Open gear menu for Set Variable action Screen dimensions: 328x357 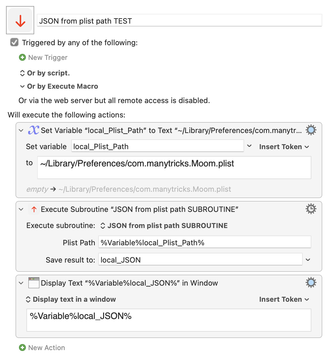[311, 130]
